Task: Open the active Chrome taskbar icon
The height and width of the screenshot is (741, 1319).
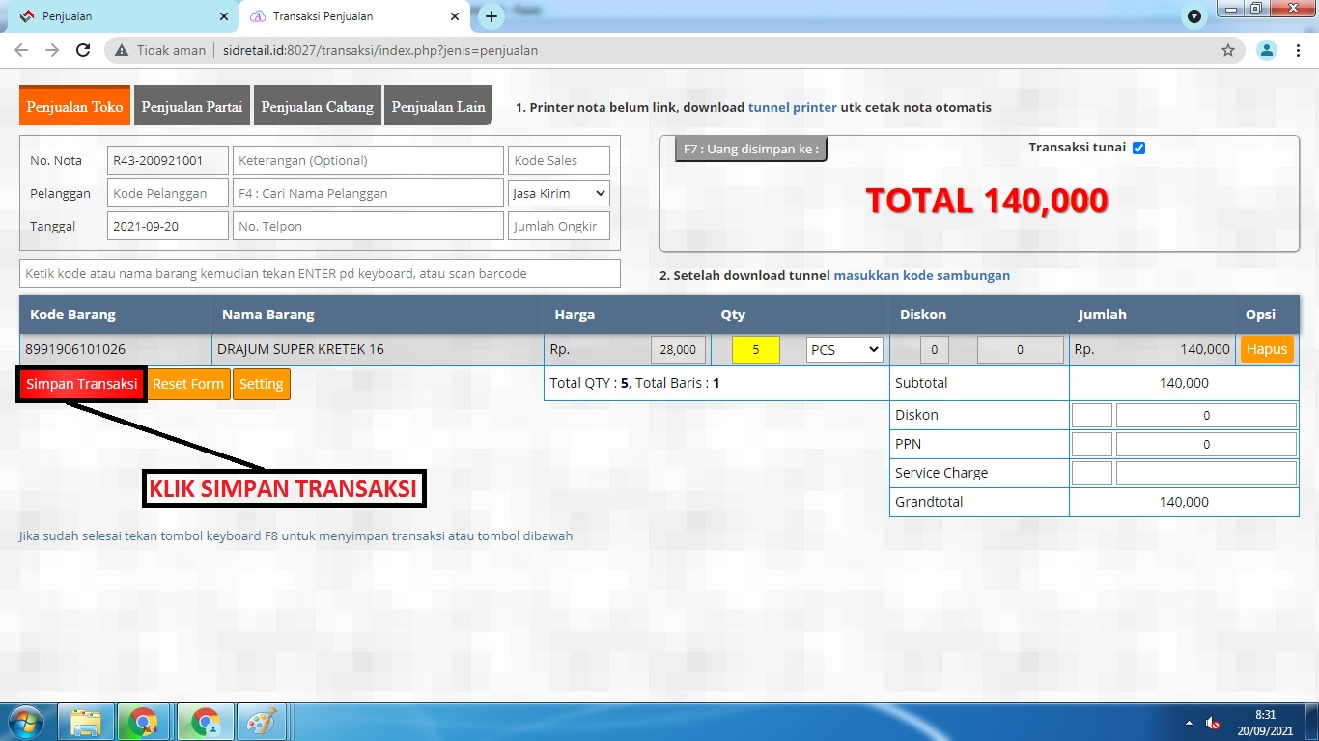Action: tap(205, 722)
